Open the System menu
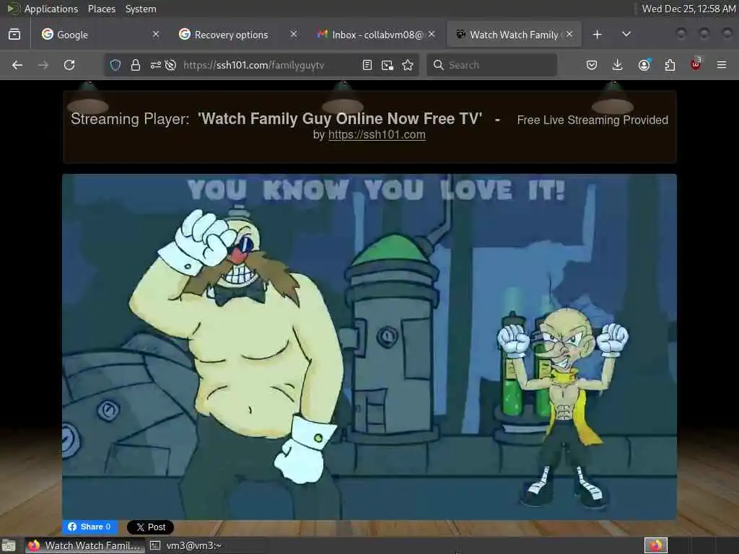Viewport: 739px width, 554px height. (x=141, y=9)
